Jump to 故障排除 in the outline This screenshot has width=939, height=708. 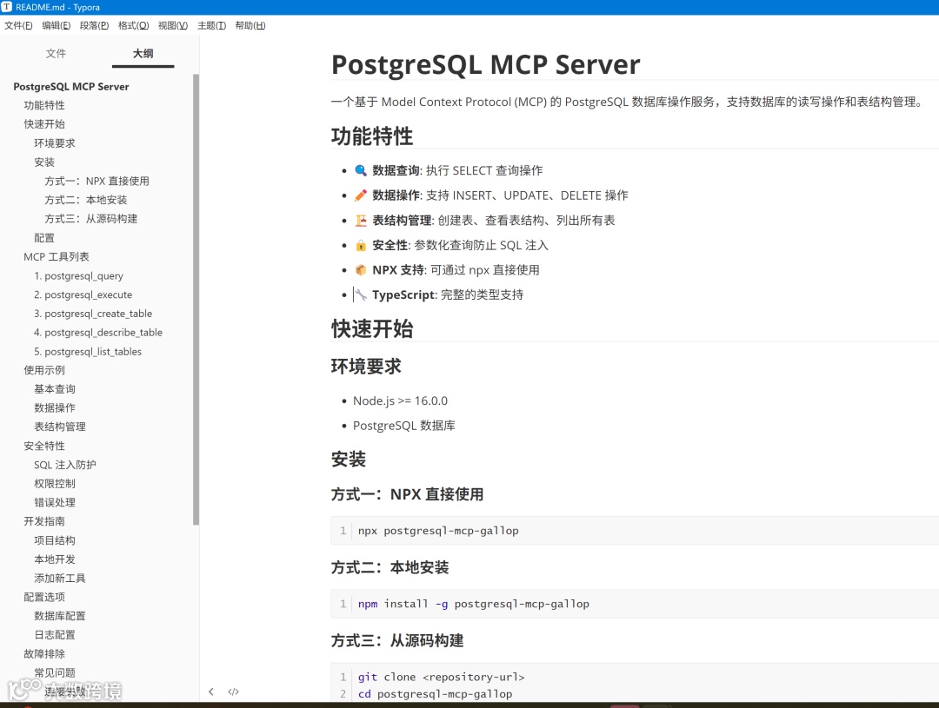point(44,654)
